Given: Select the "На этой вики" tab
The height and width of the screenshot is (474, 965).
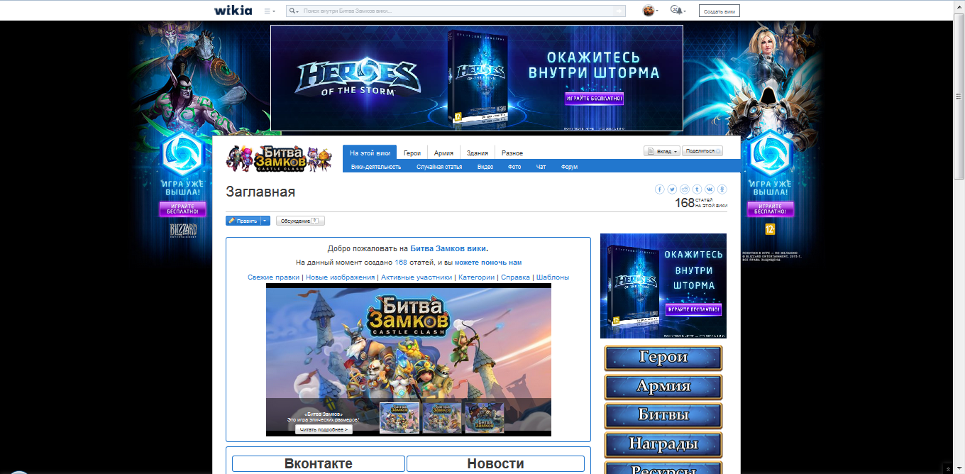Looking at the screenshot, I should pyautogui.click(x=370, y=153).
